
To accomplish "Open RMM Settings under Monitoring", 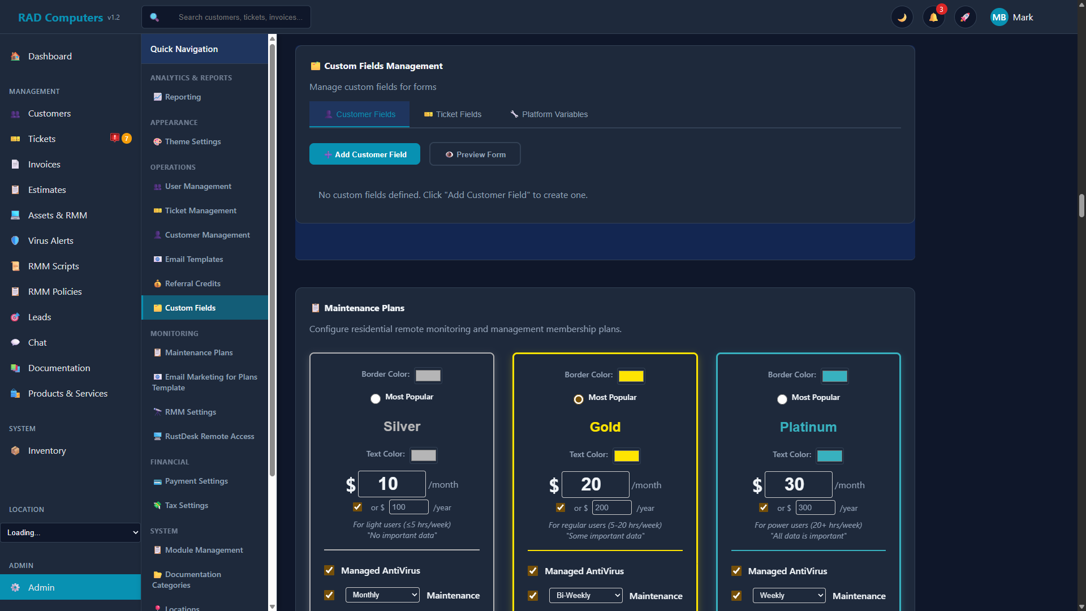I will pos(190,412).
